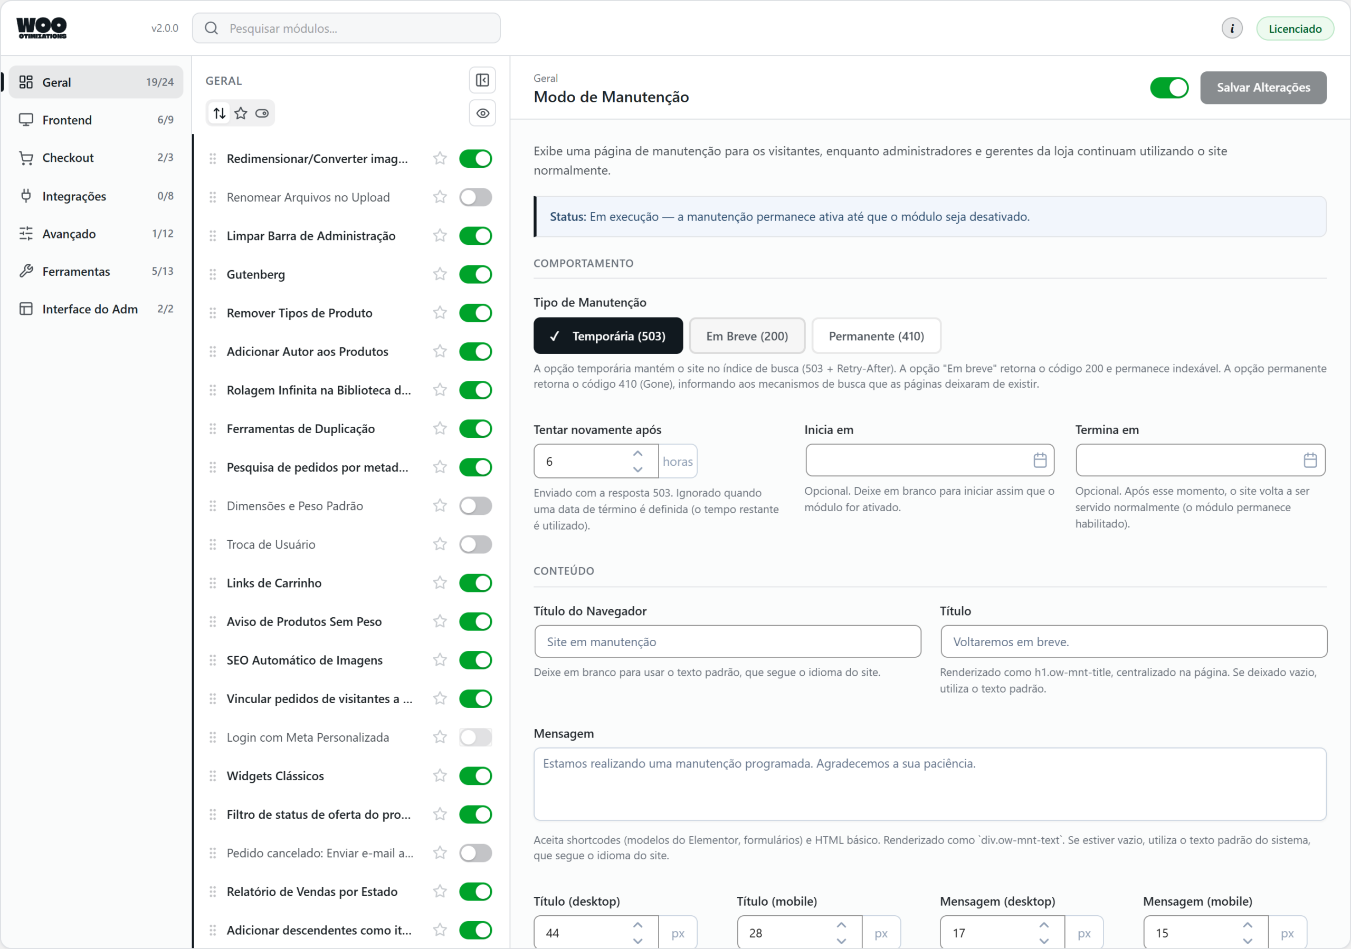This screenshot has width=1351, height=949.
Task: Enable Troca de Usuário toggle
Action: pos(475,544)
